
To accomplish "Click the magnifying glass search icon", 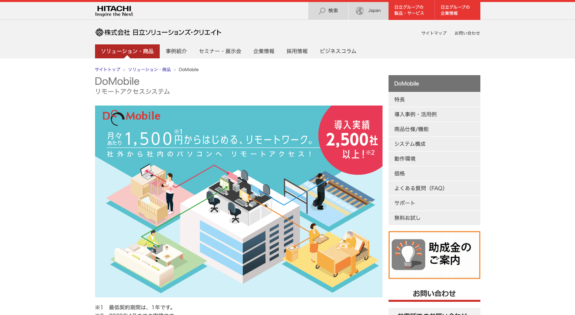I will (322, 11).
